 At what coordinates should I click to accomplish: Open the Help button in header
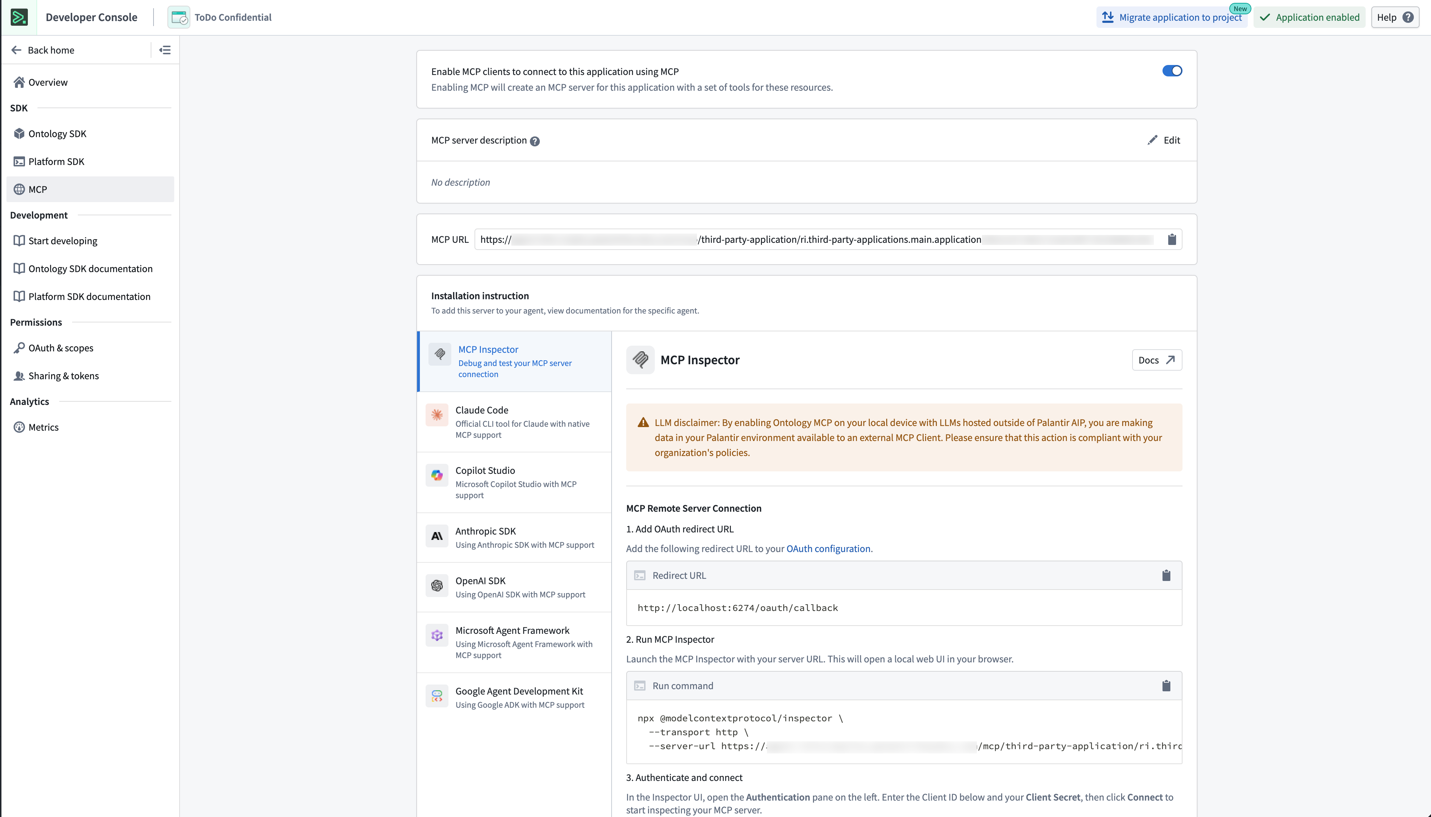1395,17
